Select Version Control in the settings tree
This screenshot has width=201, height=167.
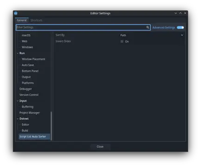29,95
